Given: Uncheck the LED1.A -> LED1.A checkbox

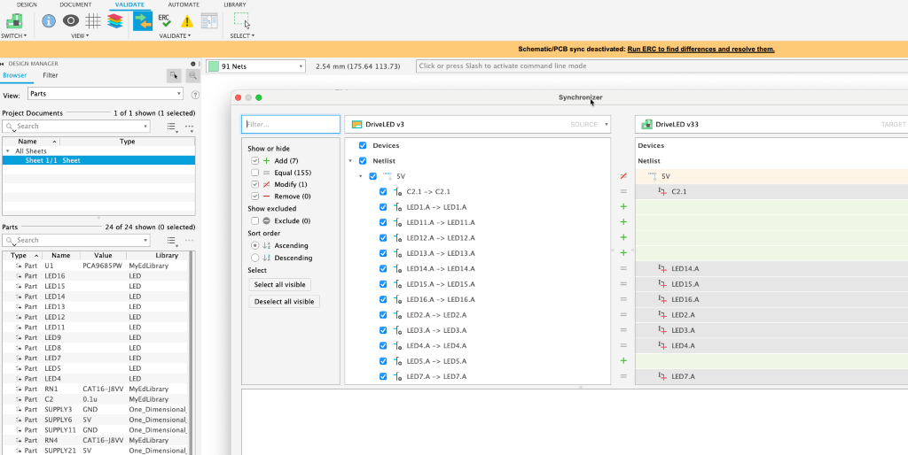Looking at the screenshot, I should [x=383, y=206].
